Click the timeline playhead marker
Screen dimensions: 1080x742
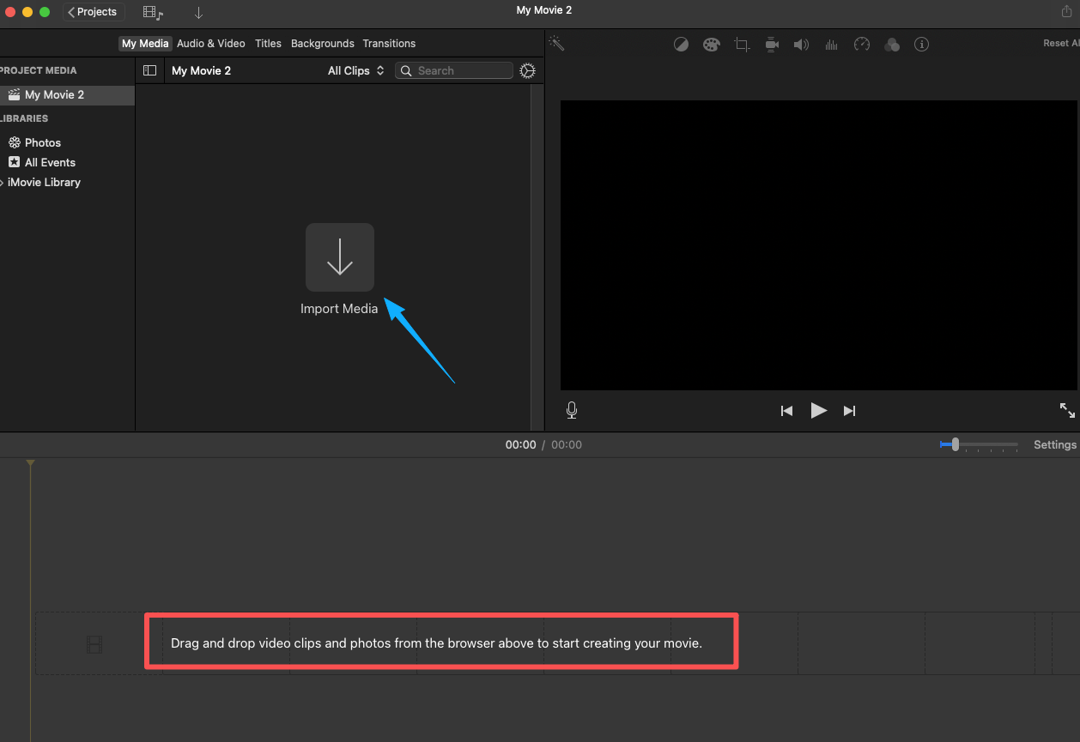click(x=30, y=463)
